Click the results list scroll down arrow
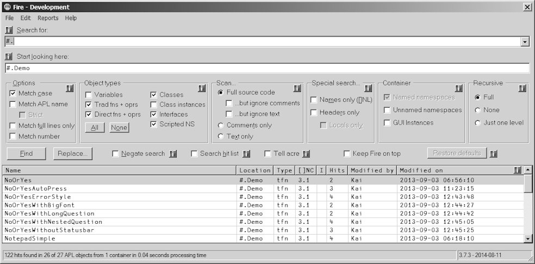Image resolution: width=535 pixels, height=264 pixels. [528, 239]
